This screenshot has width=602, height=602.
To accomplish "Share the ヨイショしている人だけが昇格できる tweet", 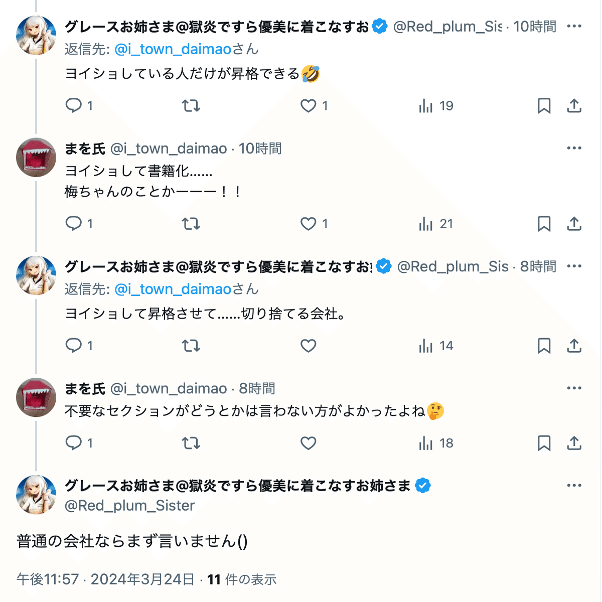I will click(574, 106).
